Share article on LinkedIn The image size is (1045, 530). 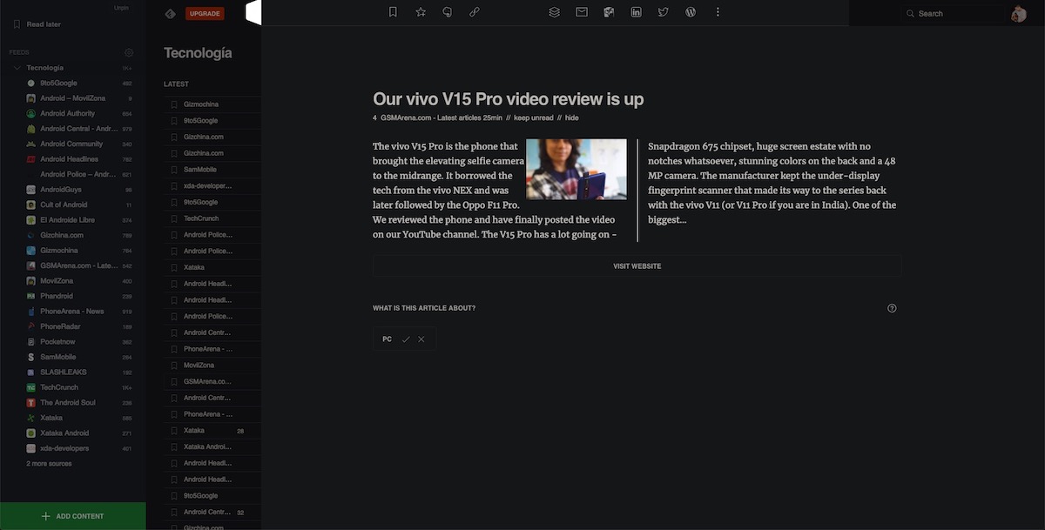(x=636, y=12)
